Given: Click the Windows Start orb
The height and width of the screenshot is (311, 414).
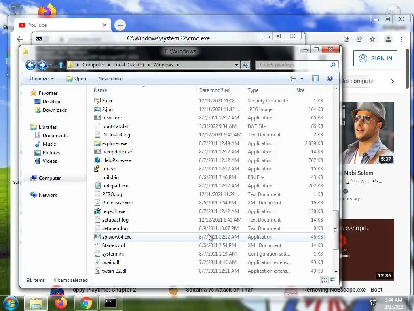Looking at the screenshot, I should pos(11,303).
